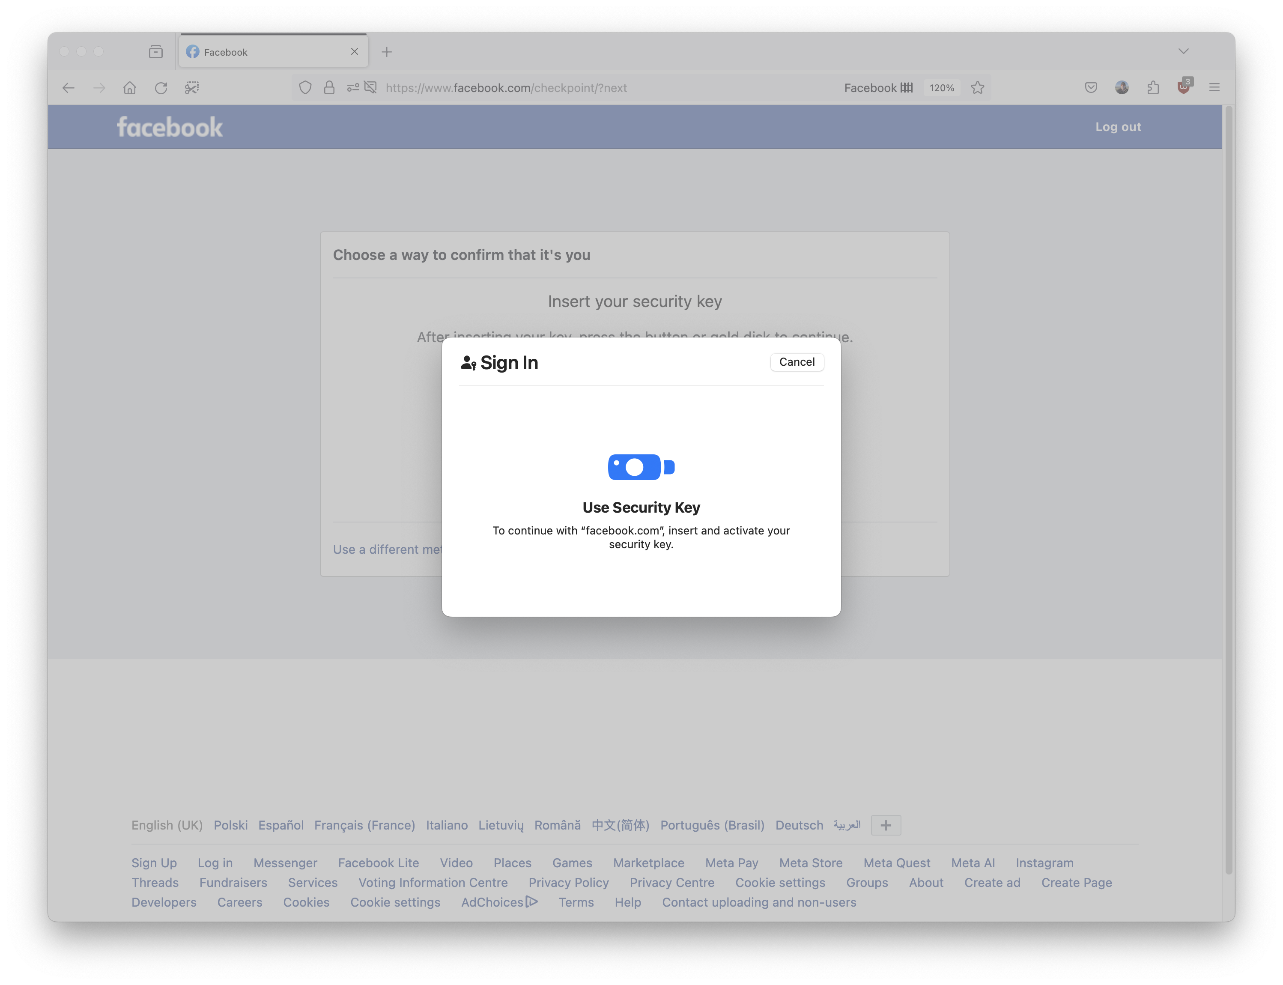Open the extensions puzzle-piece icon
Screen dimensions: 1283x985
tap(1154, 87)
